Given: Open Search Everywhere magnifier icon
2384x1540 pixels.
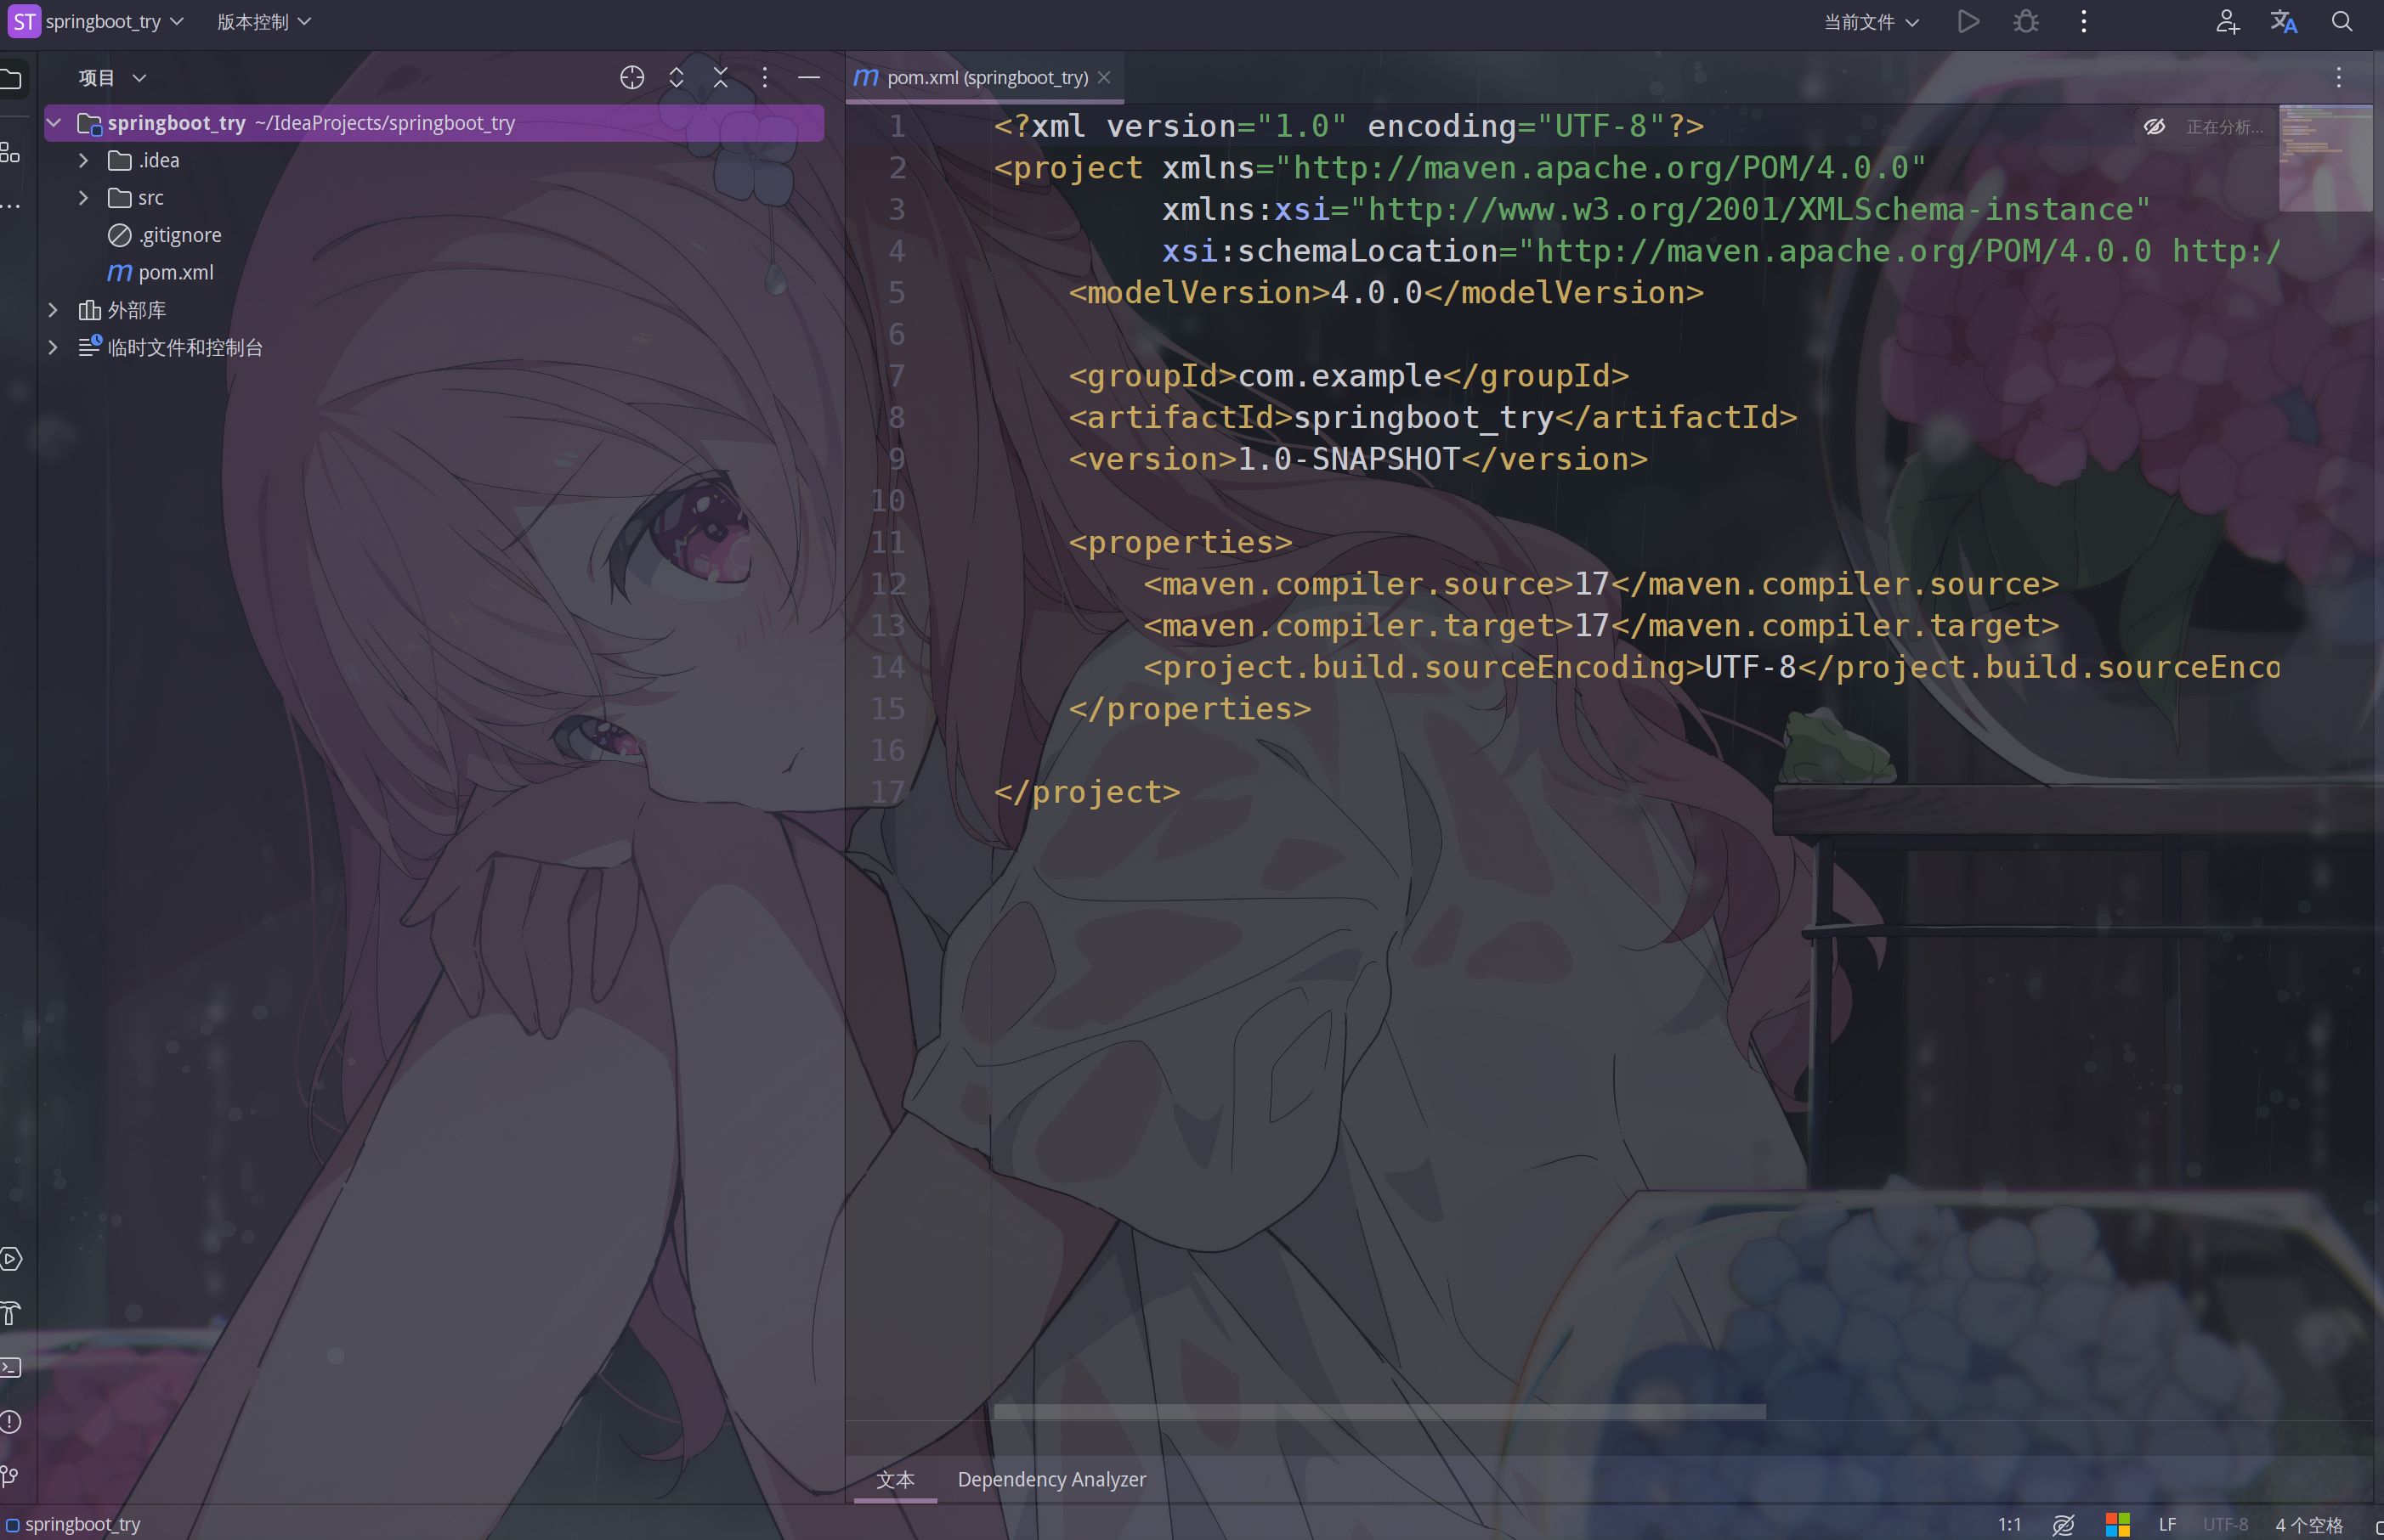Looking at the screenshot, I should [x=2342, y=22].
